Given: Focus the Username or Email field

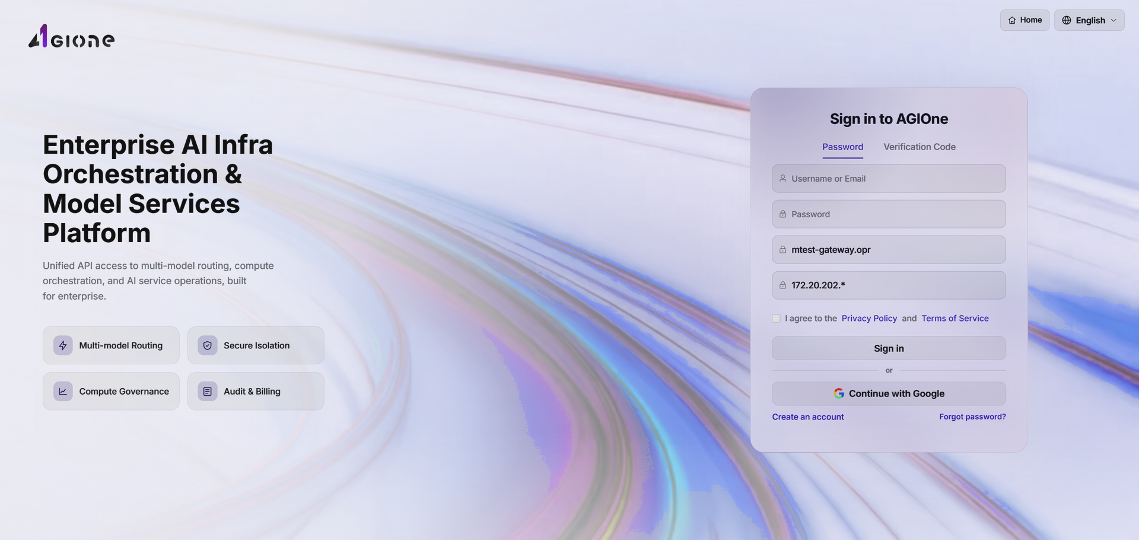Looking at the screenshot, I should [889, 178].
